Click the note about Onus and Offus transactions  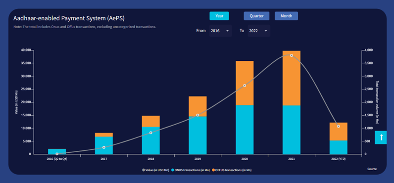pyautogui.click(x=85, y=27)
